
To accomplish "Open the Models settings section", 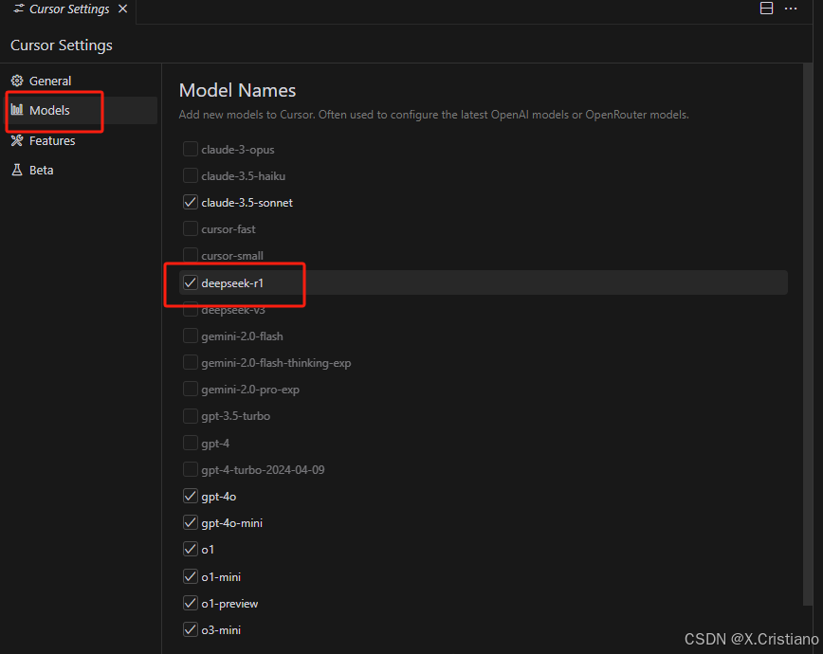I will click(82, 110).
